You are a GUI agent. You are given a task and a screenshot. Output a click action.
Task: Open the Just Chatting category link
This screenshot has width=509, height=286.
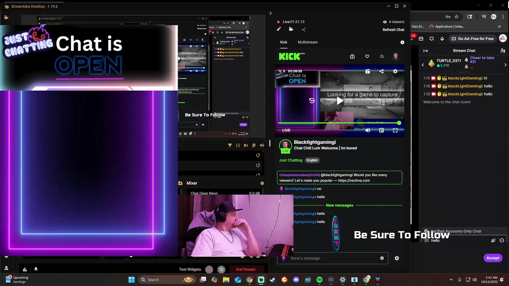291,160
